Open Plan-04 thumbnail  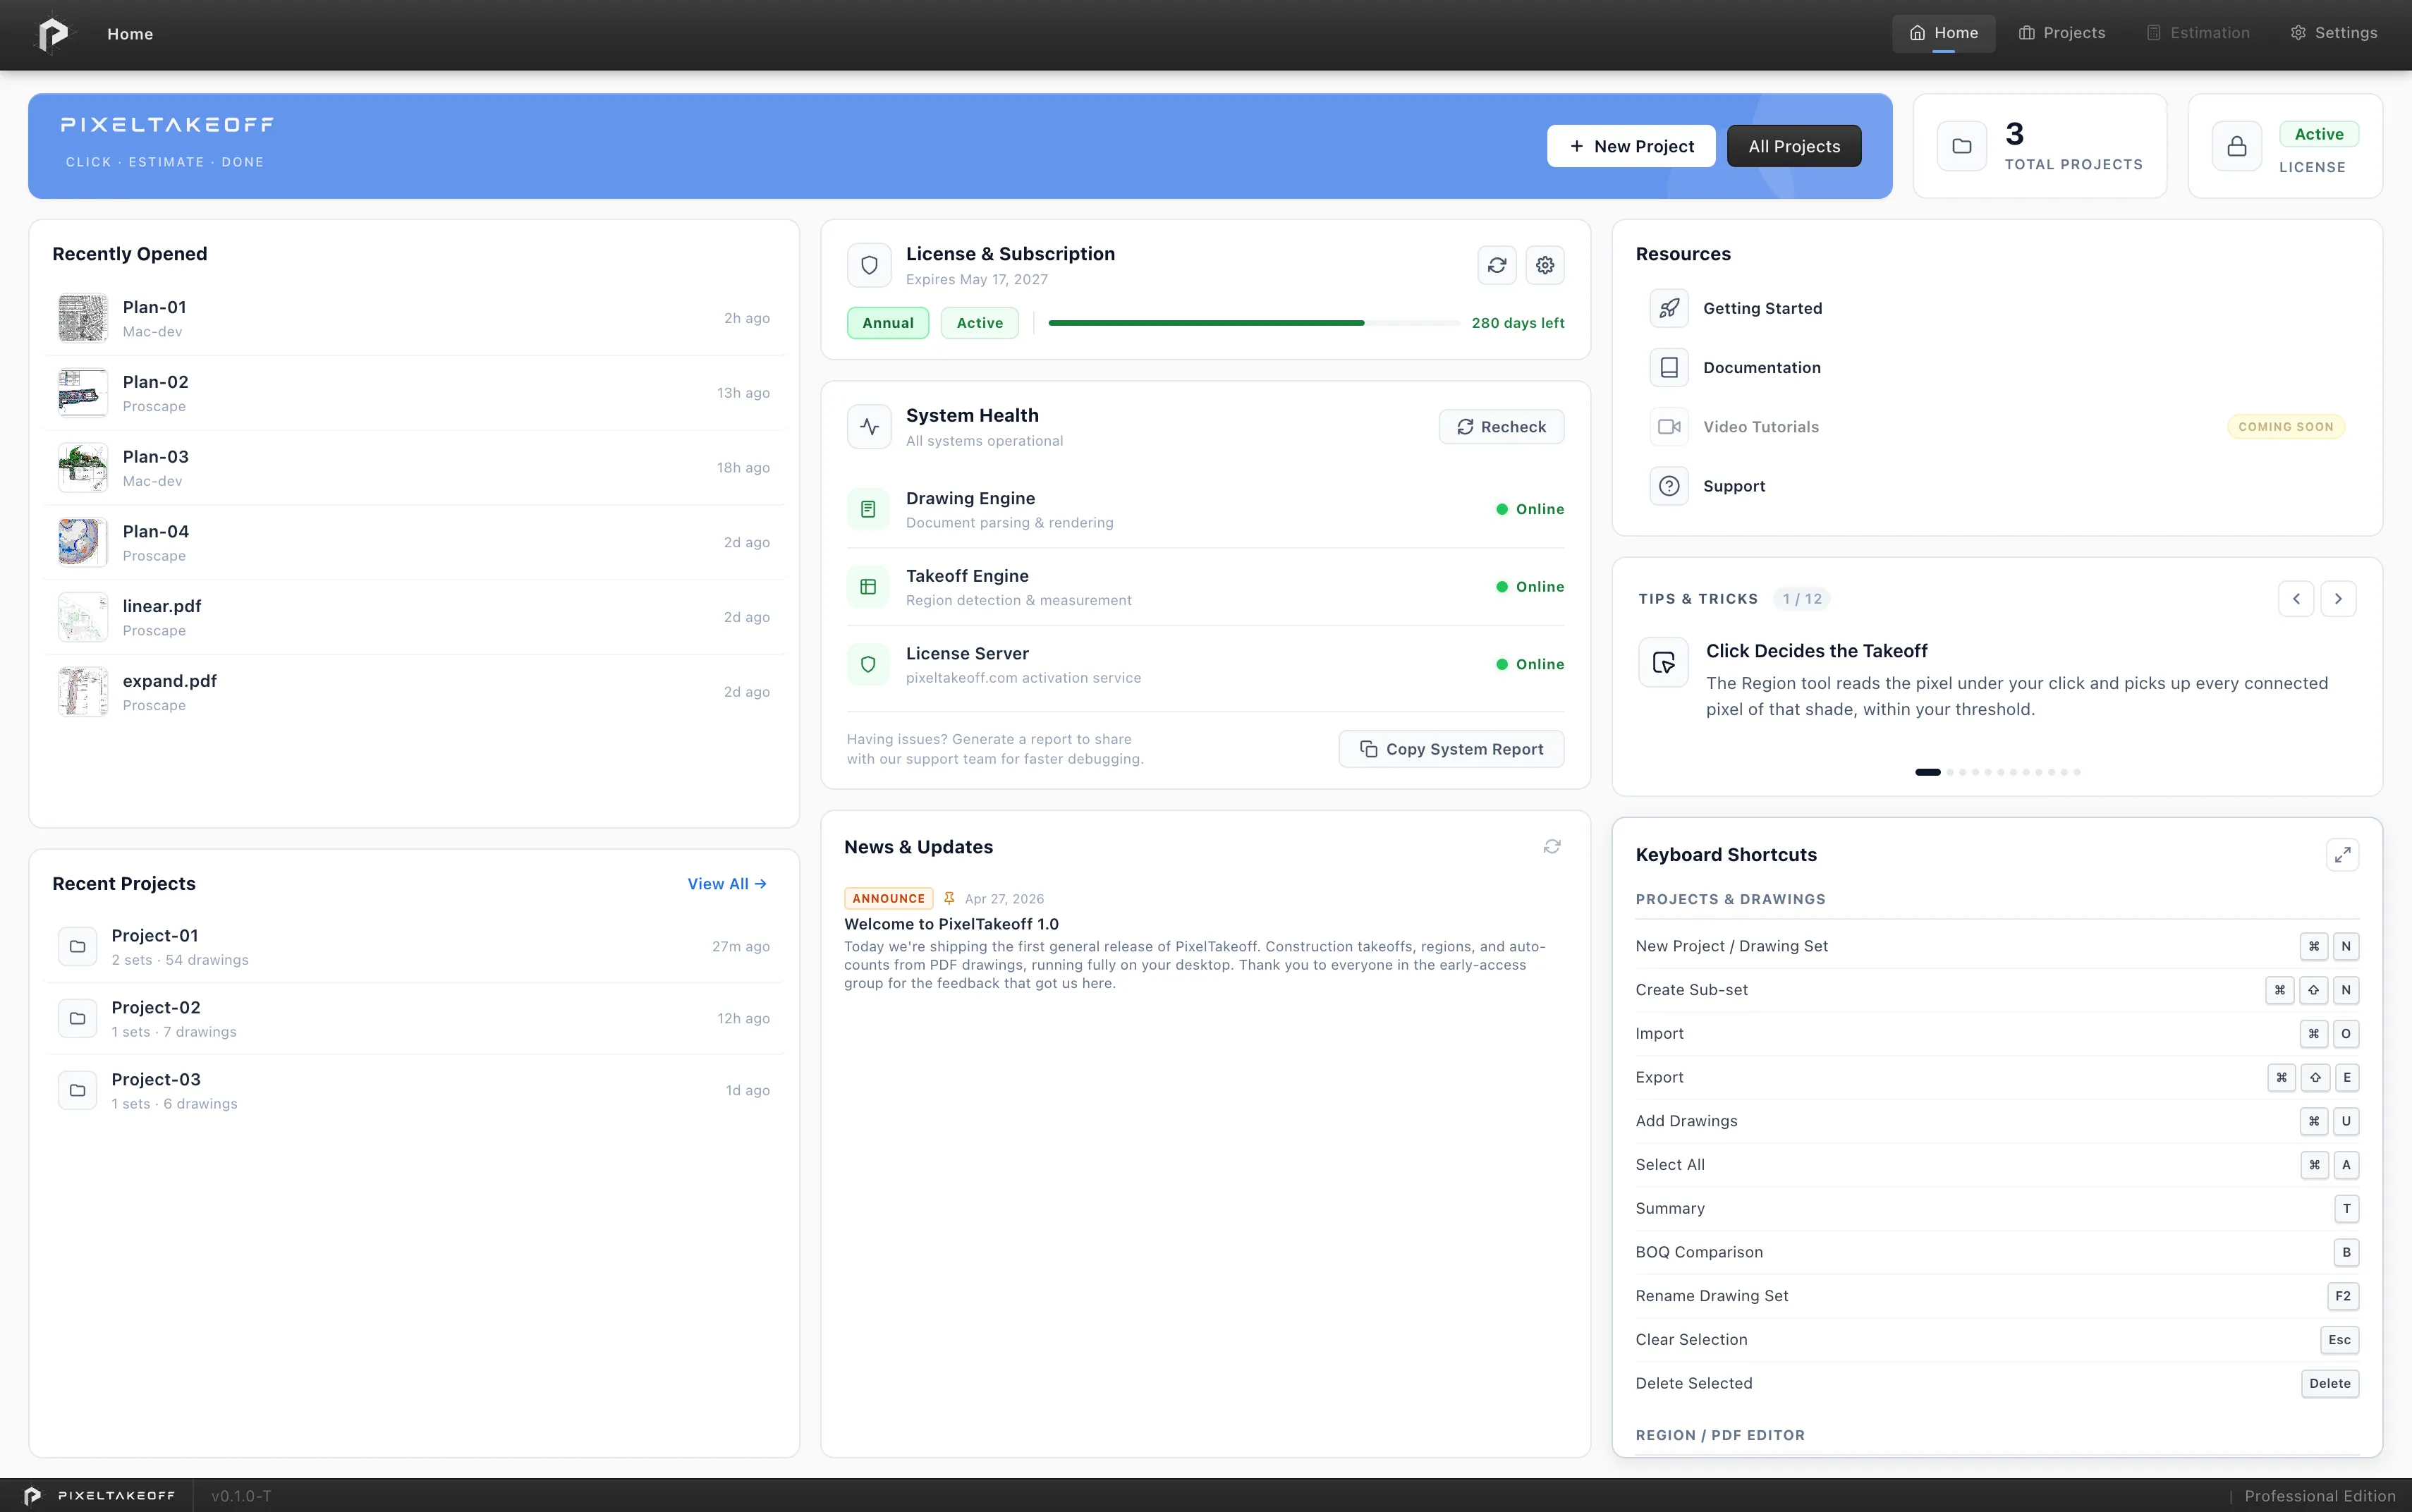click(x=83, y=542)
